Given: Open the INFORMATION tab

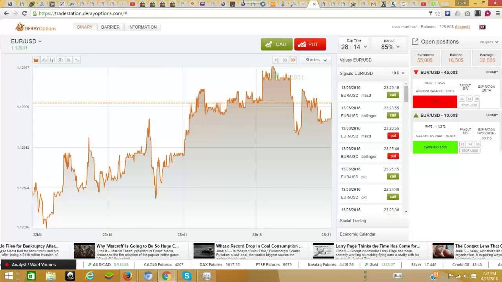Looking at the screenshot, I should pyautogui.click(x=142, y=27).
